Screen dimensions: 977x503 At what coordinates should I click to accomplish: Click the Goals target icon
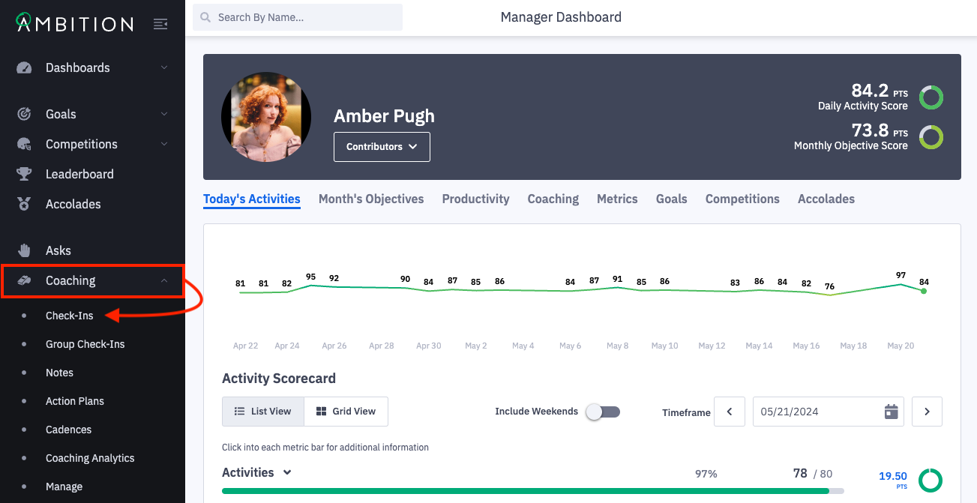click(x=24, y=114)
